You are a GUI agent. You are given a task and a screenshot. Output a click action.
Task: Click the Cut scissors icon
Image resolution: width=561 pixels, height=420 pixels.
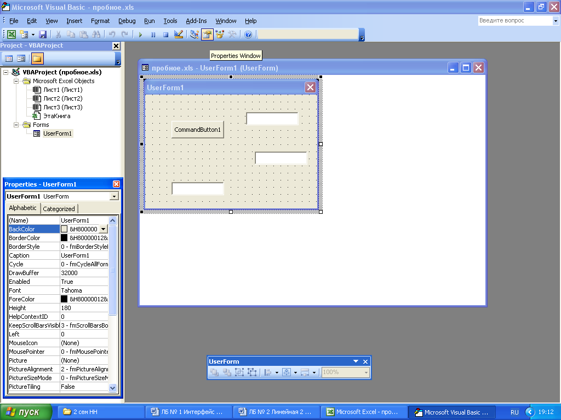[58, 34]
